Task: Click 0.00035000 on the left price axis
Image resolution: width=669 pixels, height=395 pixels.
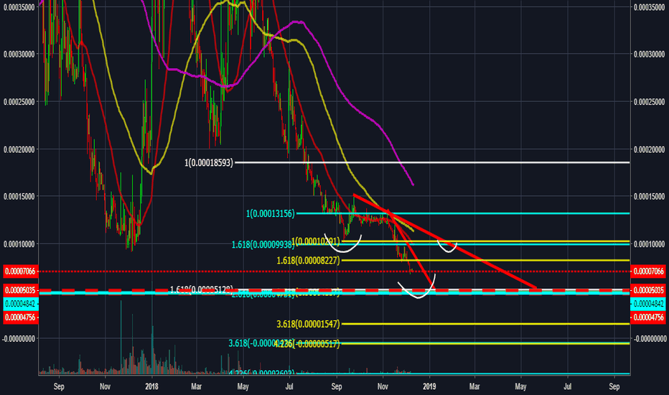Action: tap(19, 7)
